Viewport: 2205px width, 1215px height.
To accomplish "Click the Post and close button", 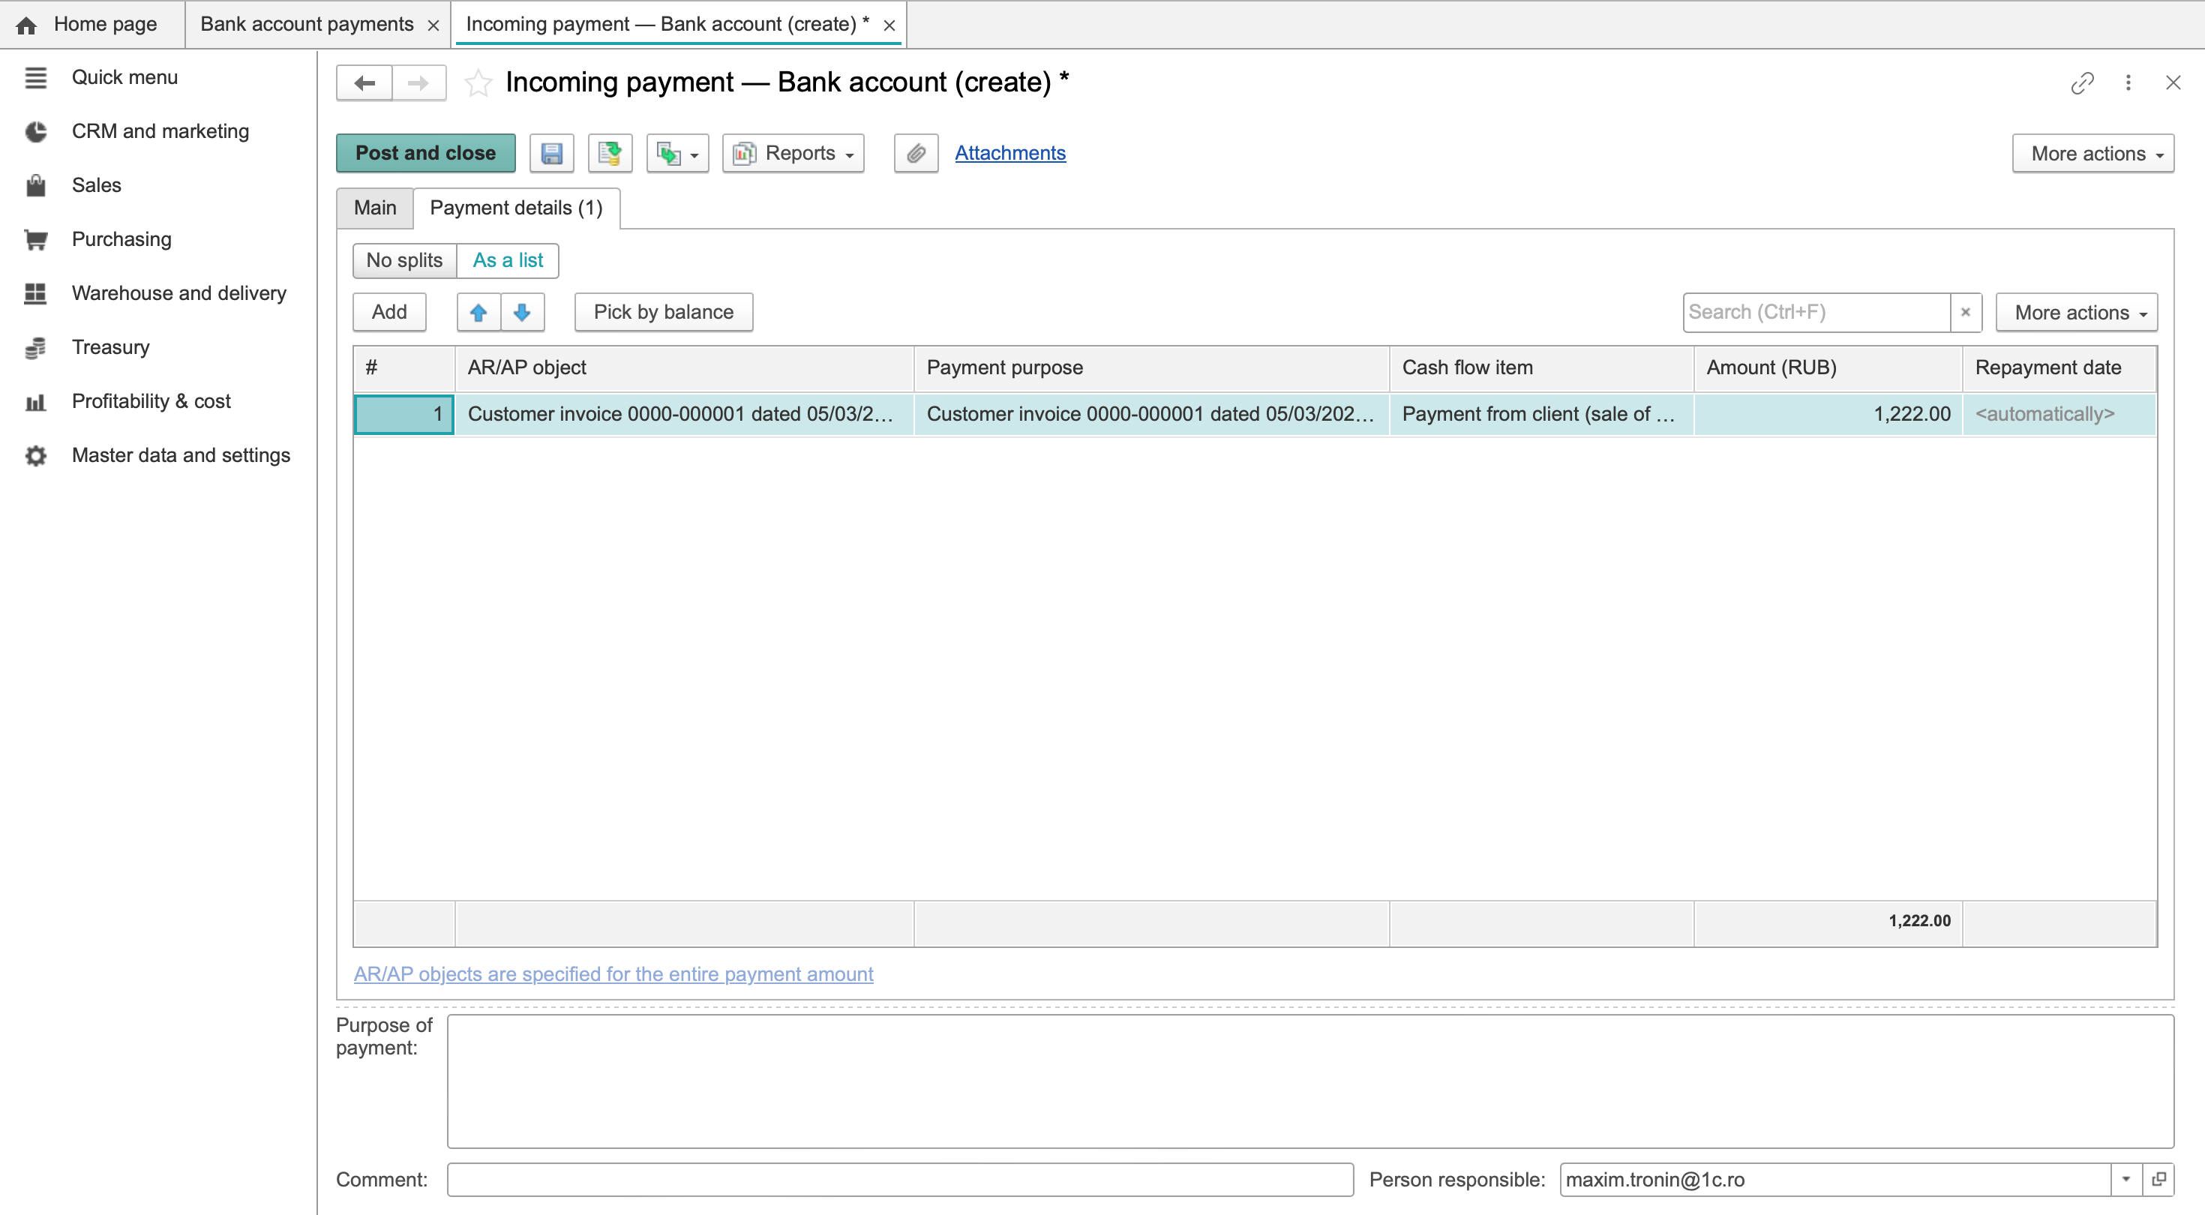I will 425,153.
